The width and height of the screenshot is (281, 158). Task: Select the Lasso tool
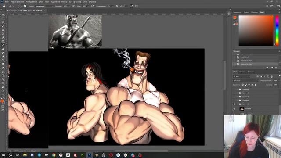coord(3,22)
